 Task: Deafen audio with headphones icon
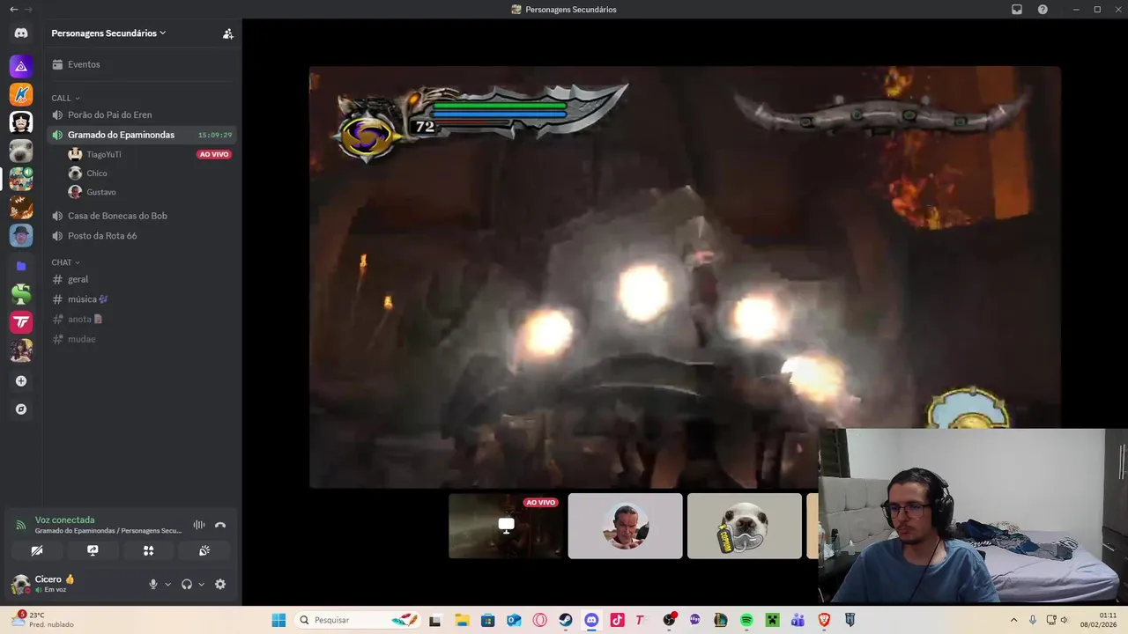click(186, 584)
